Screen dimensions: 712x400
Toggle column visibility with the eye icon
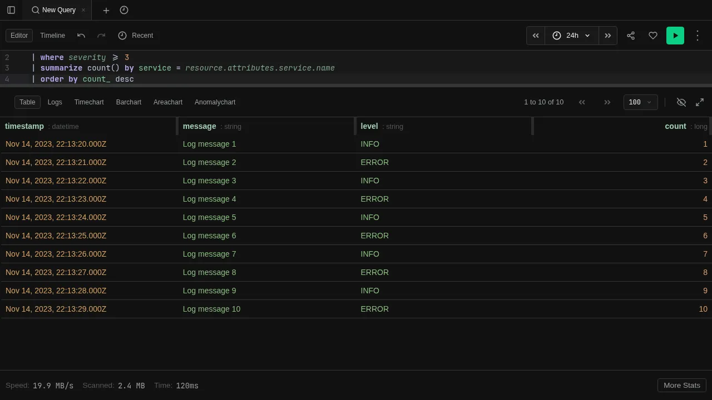coord(681,102)
